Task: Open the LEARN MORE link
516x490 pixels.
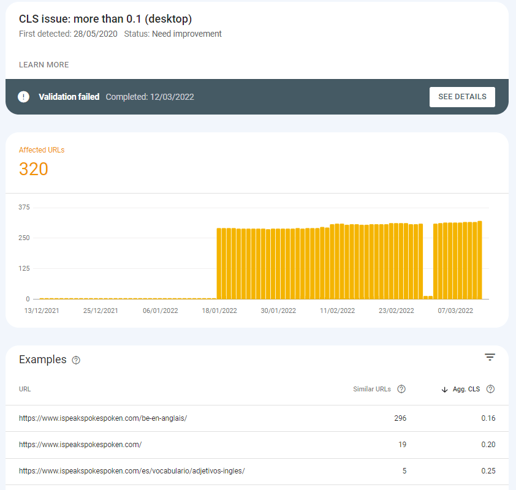Action: click(44, 65)
